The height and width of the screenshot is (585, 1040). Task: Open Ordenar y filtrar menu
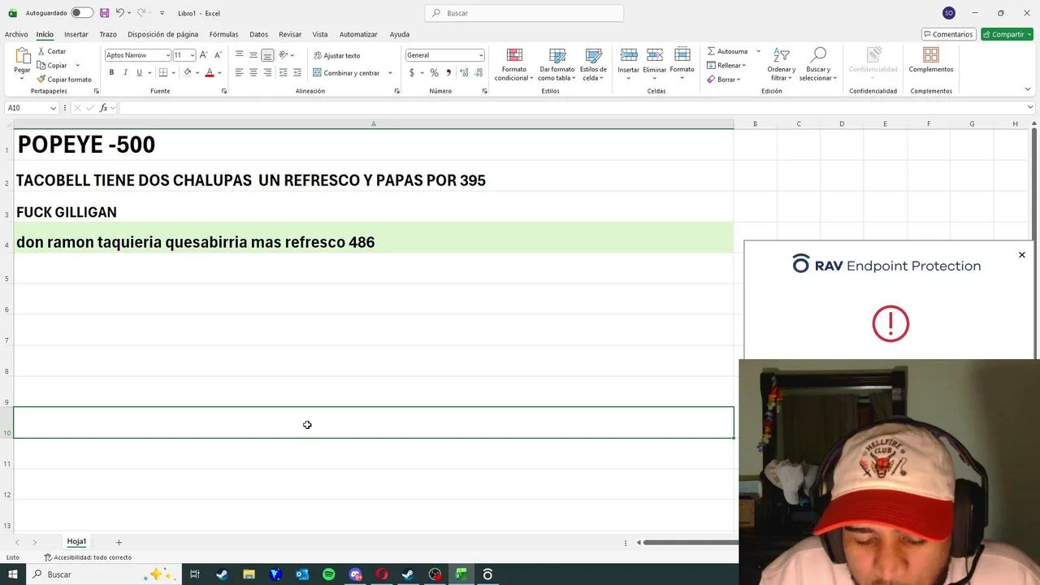tap(781, 64)
